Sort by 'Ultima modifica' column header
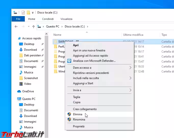This screenshot has width=174, height=138. [x=133, y=35]
